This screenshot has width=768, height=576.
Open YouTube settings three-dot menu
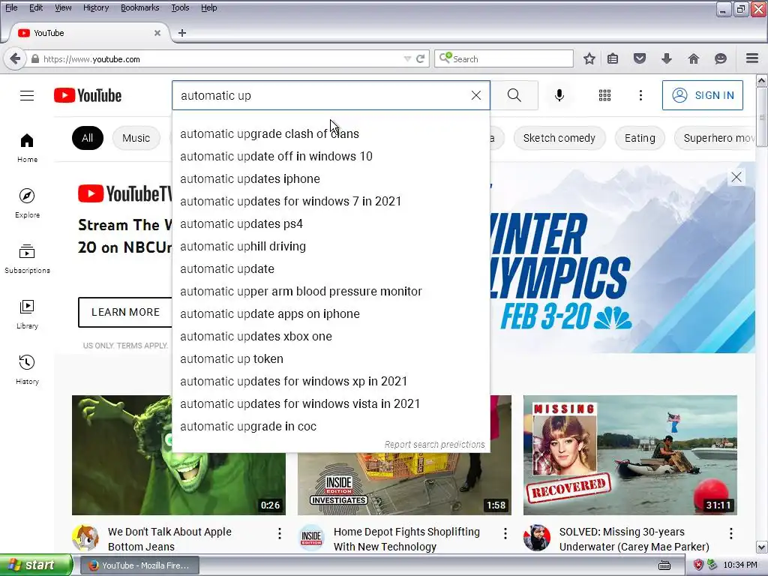(640, 95)
